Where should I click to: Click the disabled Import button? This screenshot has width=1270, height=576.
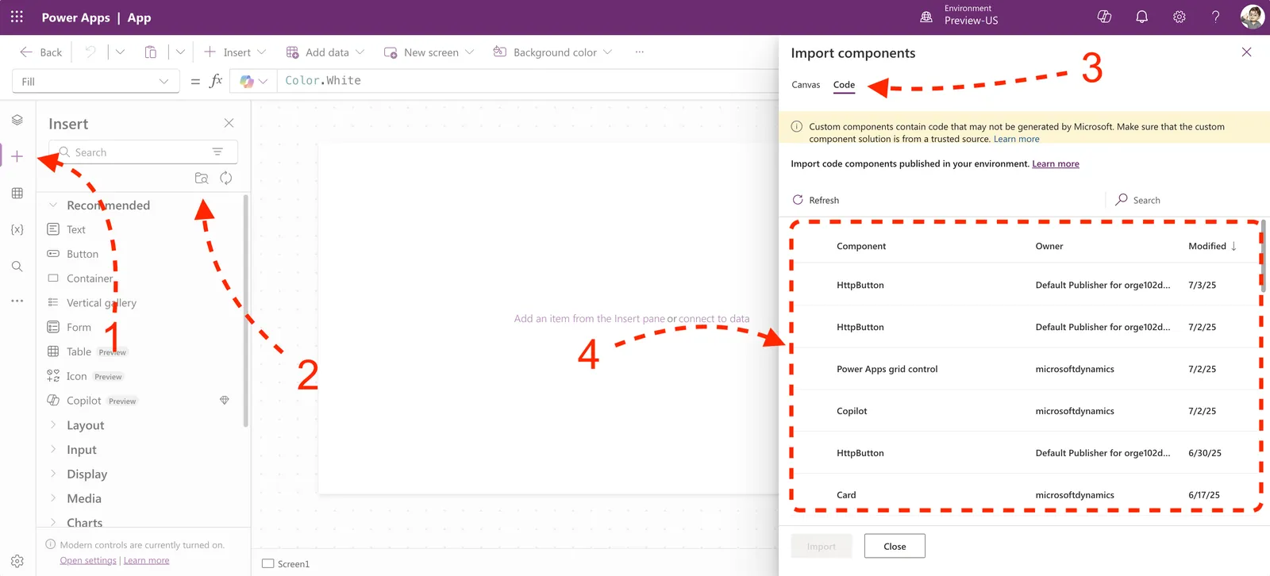coord(822,546)
